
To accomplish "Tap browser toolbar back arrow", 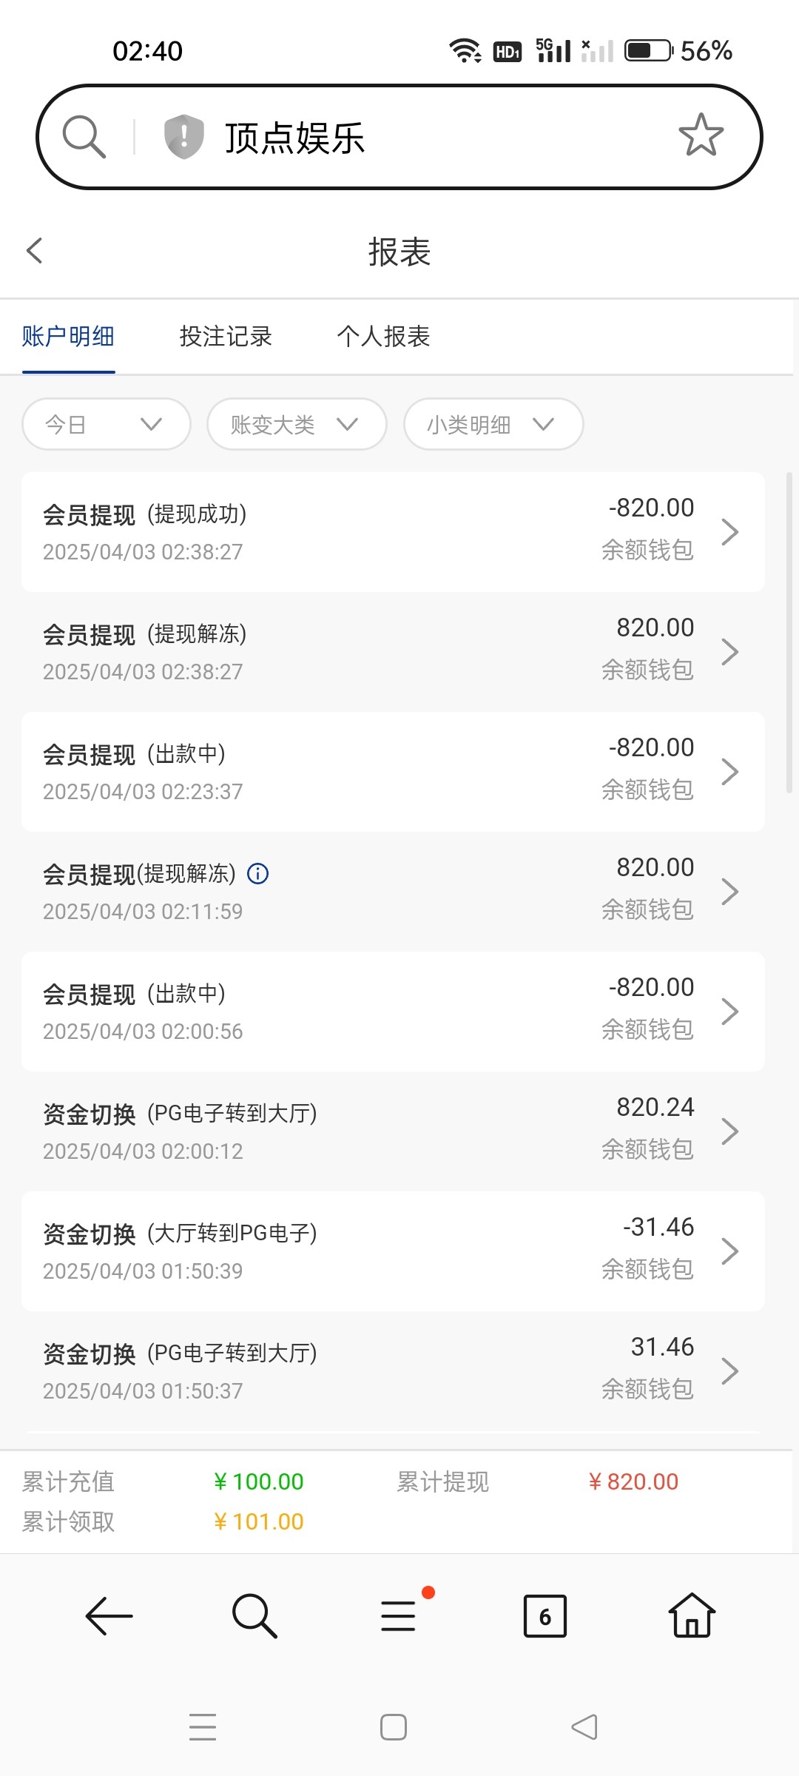I will click(x=109, y=1615).
